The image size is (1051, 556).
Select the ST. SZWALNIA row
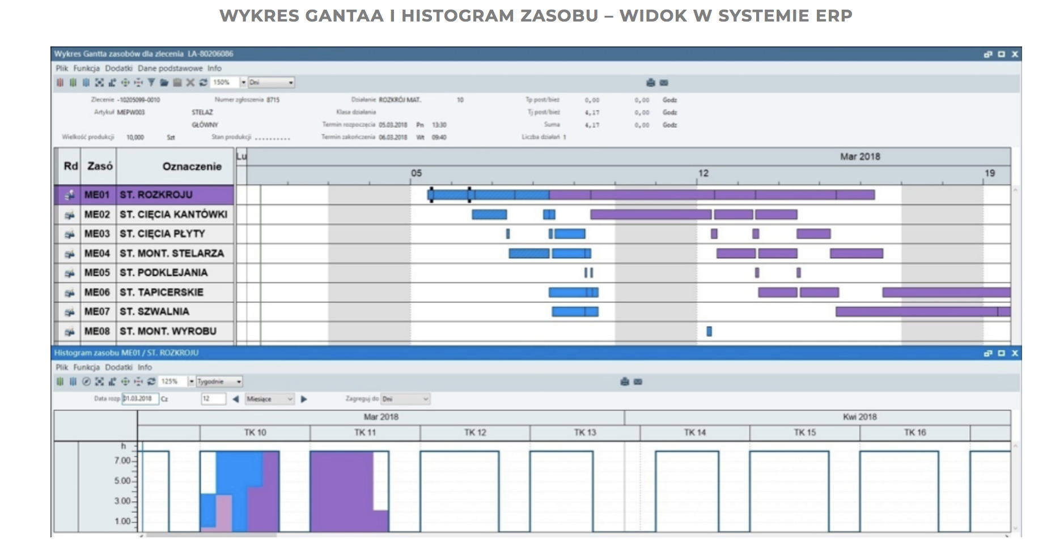point(145,312)
